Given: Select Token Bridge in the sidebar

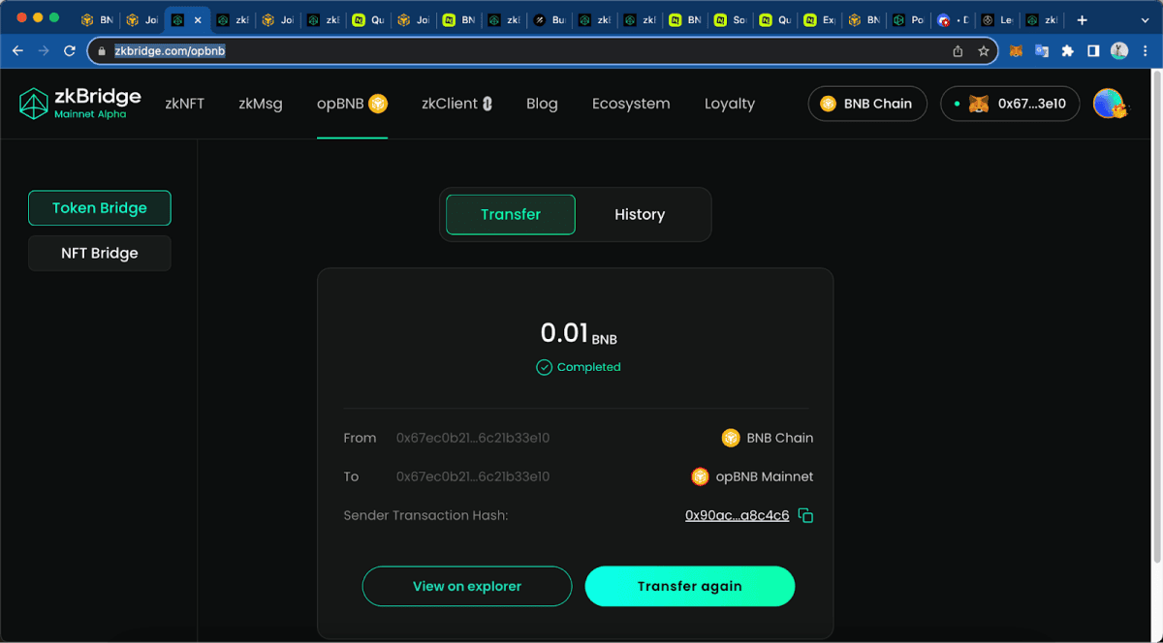Looking at the screenshot, I should click(100, 208).
